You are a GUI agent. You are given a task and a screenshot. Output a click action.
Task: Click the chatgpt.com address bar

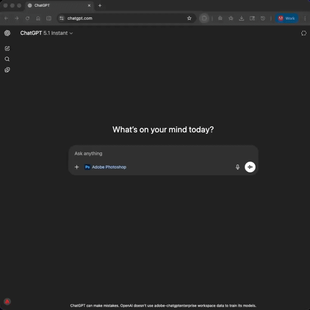127,19
